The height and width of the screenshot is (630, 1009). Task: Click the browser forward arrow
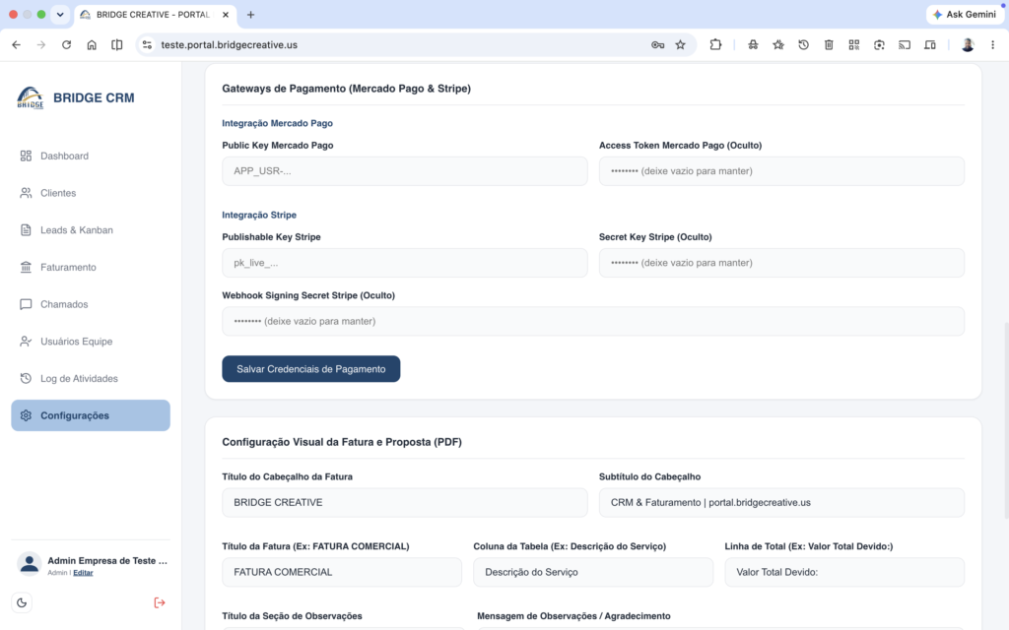coord(41,45)
